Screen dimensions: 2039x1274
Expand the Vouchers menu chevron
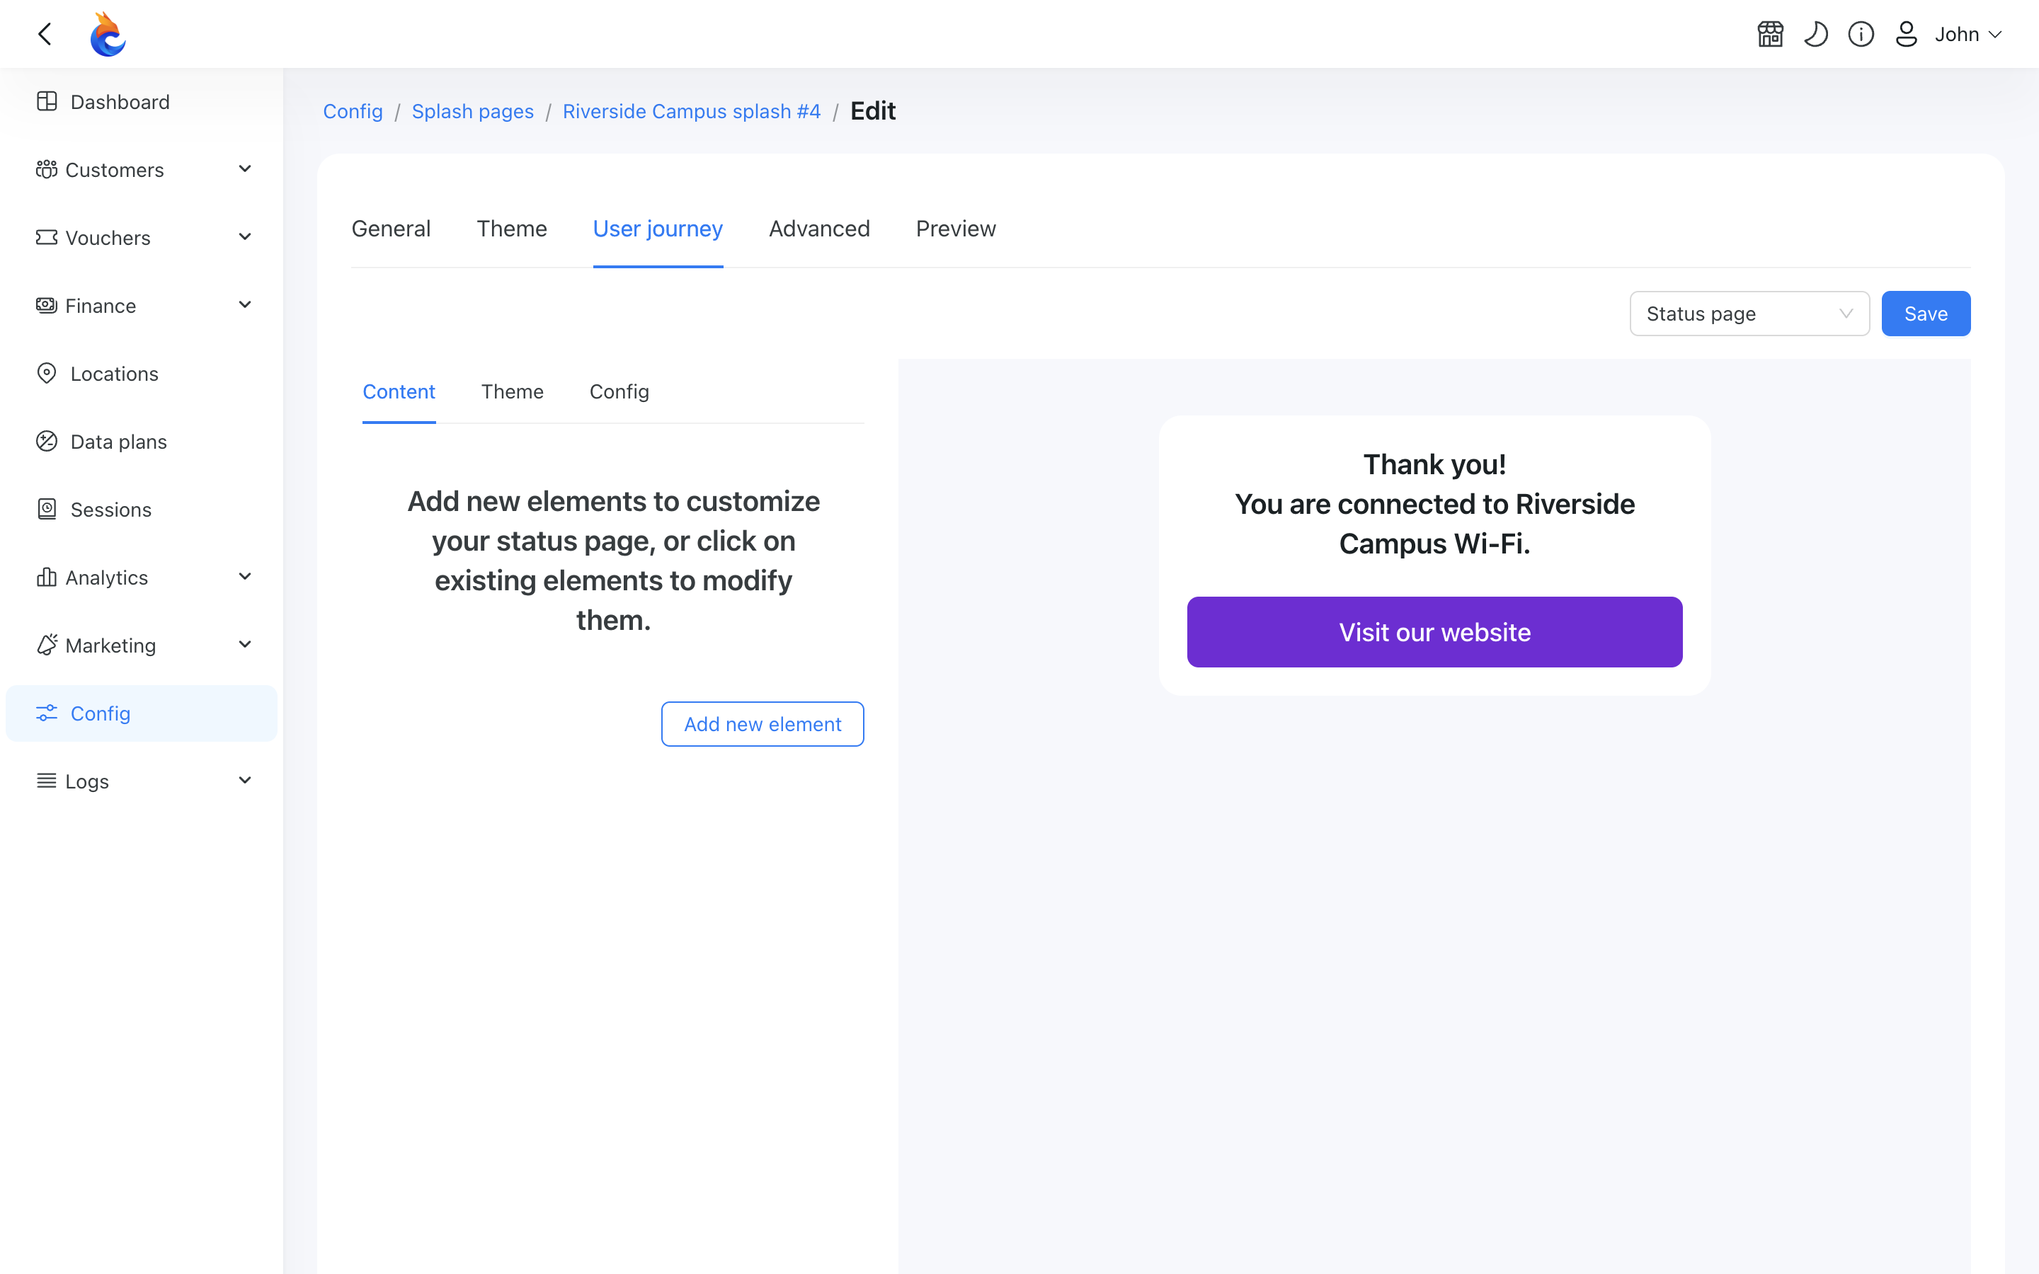click(x=245, y=238)
